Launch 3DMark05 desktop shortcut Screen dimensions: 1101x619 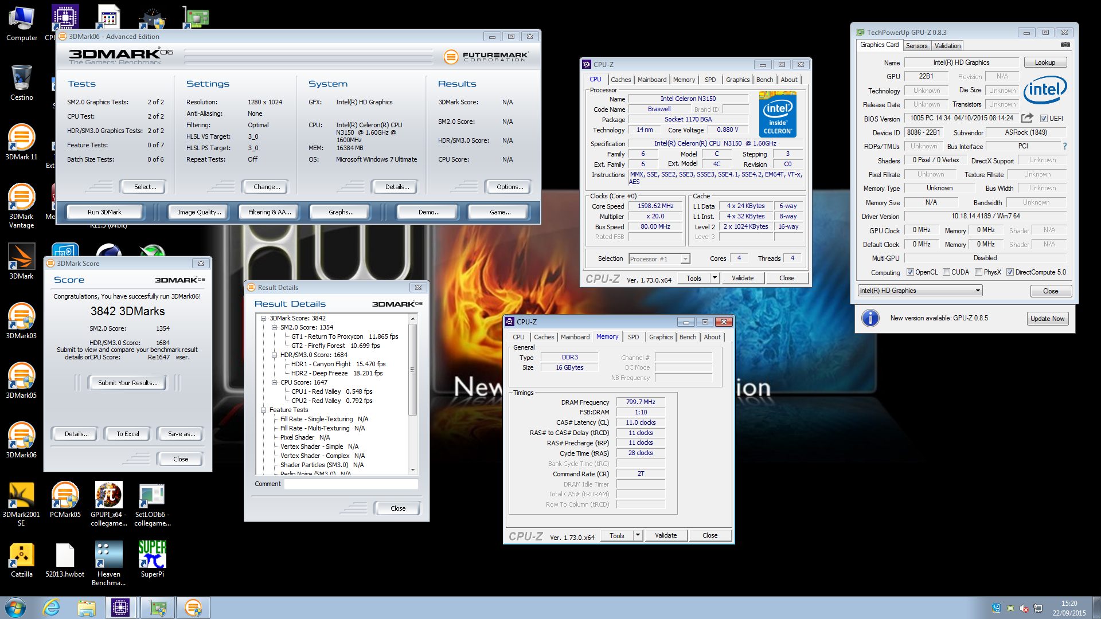click(21, 381)
